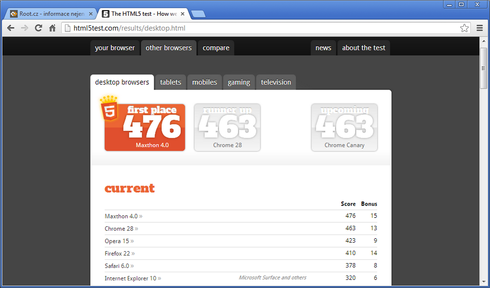The height and width of the screenshot is (288, 490).
Task: Click the 'current' section heading
Action: [130, 188]
